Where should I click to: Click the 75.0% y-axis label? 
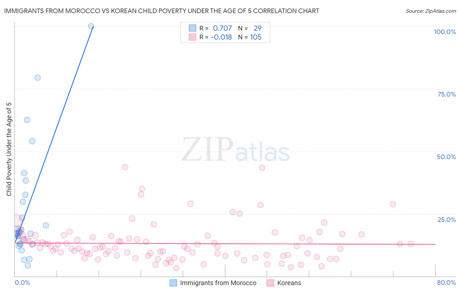pos(447,94)
